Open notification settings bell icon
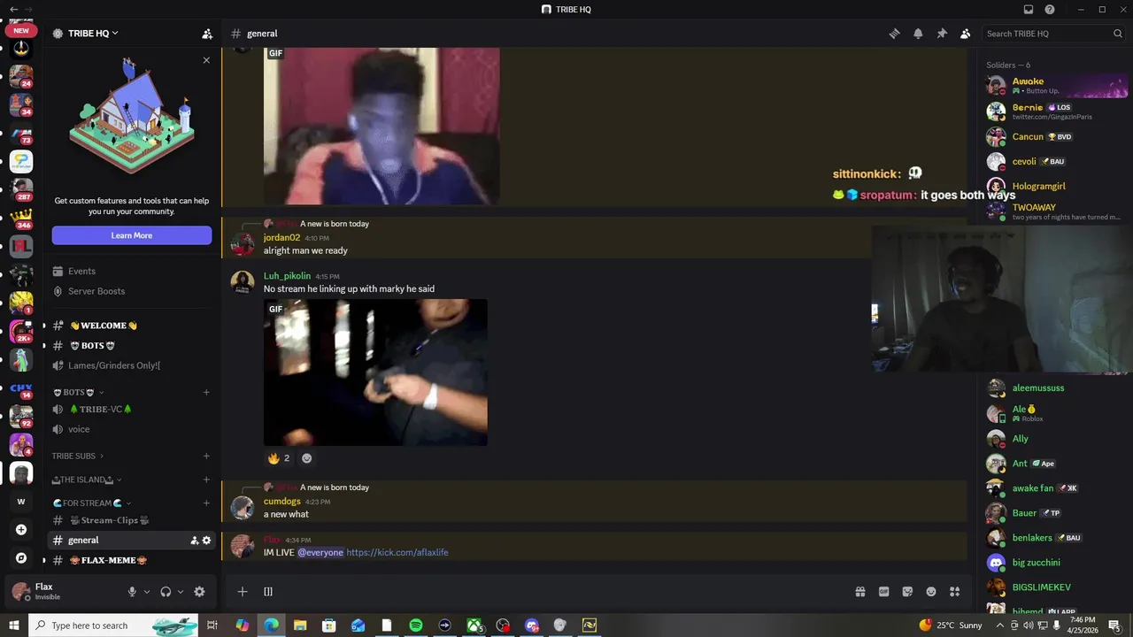 [918, 34]
